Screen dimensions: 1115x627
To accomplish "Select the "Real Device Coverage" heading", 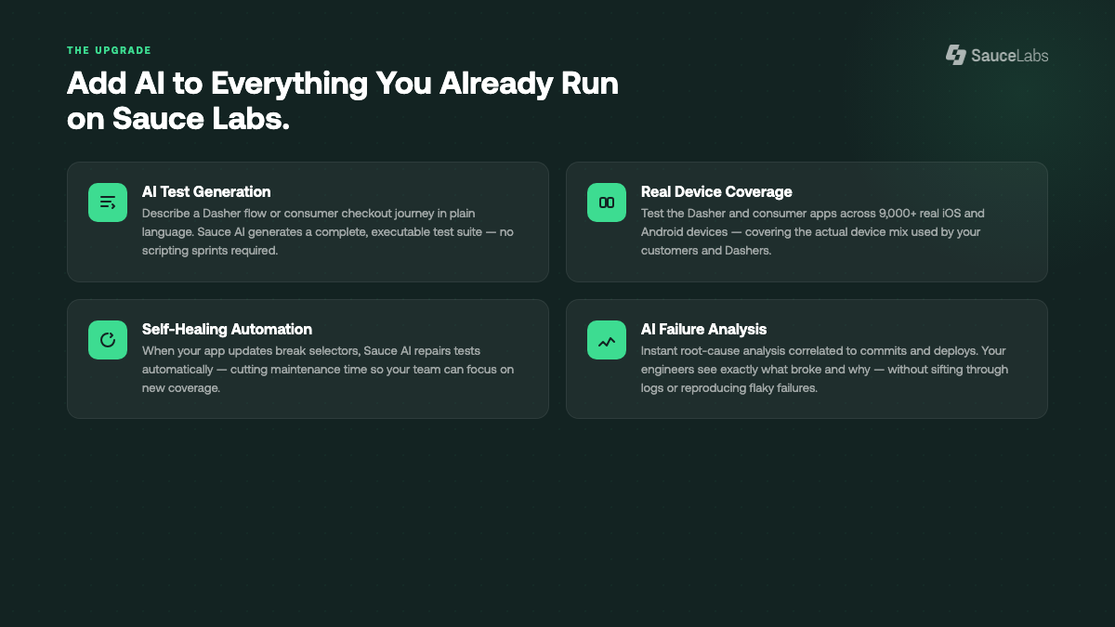I will pos(716,191).
